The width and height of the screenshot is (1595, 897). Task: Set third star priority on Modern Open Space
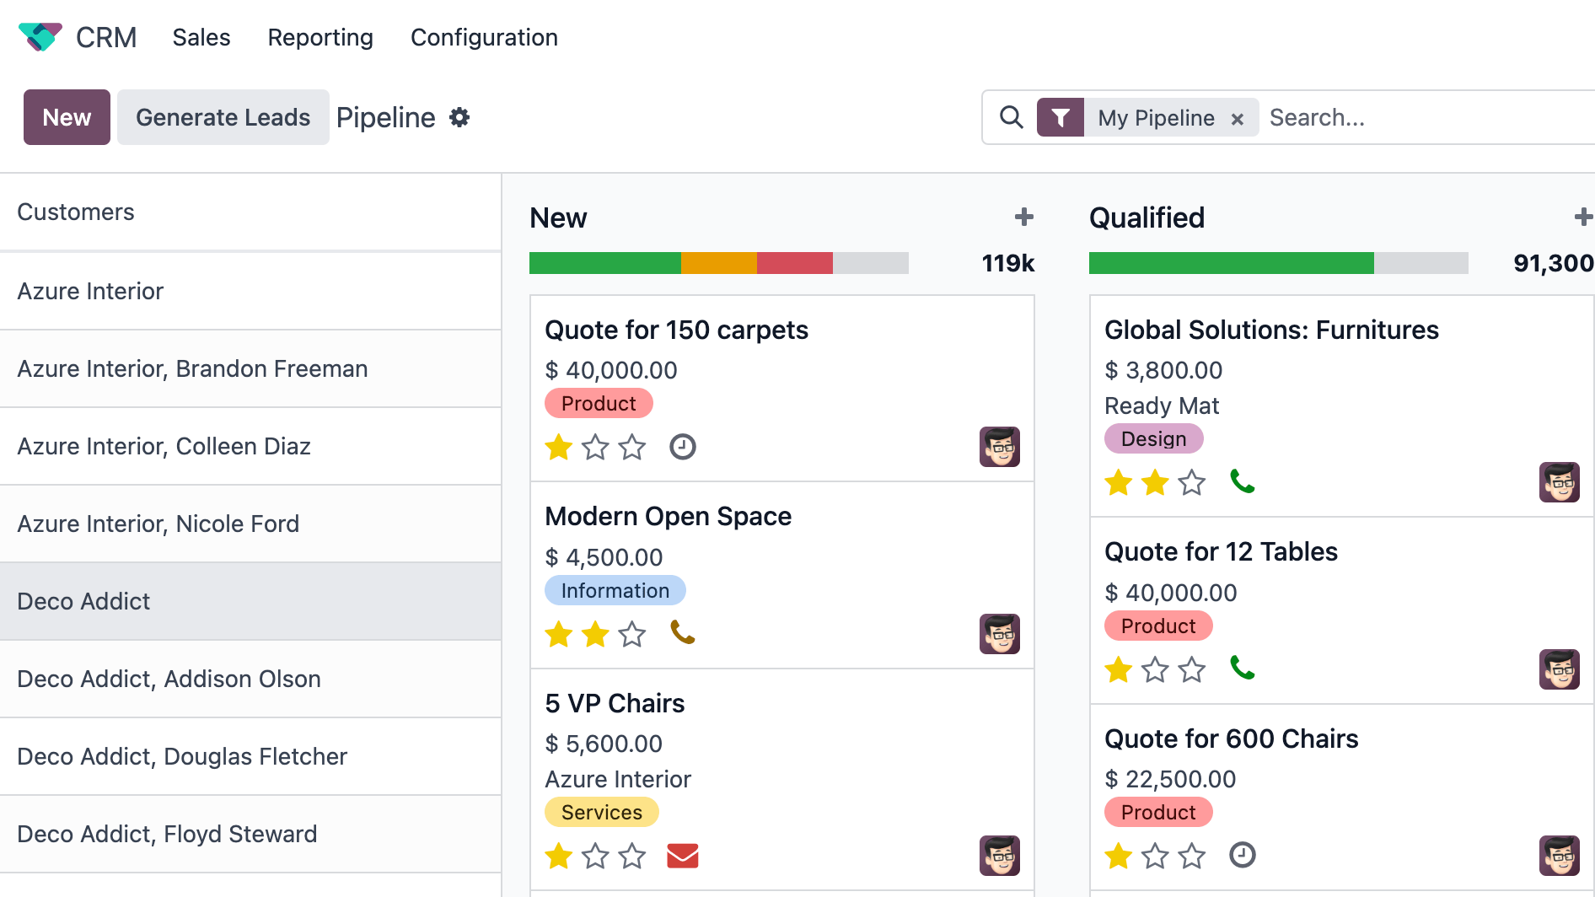coord(632,634)
